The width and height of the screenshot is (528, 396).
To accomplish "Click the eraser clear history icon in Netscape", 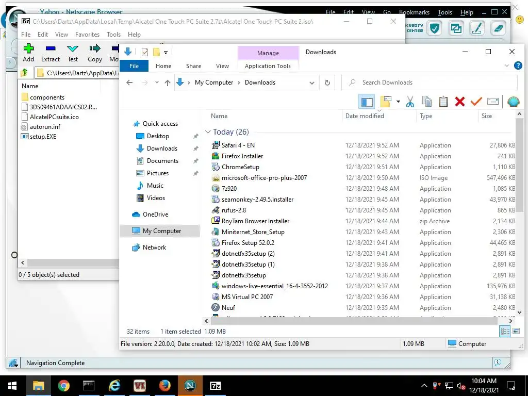I will (x=499, y=28).
